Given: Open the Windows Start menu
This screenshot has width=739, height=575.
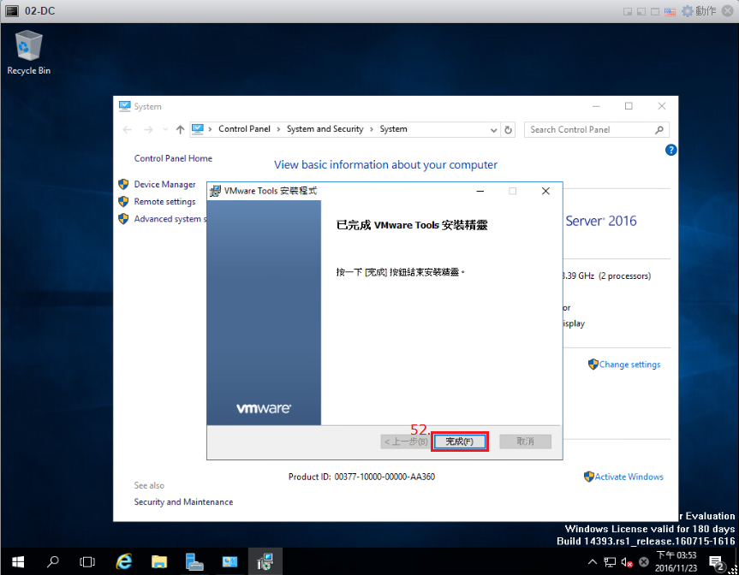Looking at the screenshot, I should [x=18, y=562].
